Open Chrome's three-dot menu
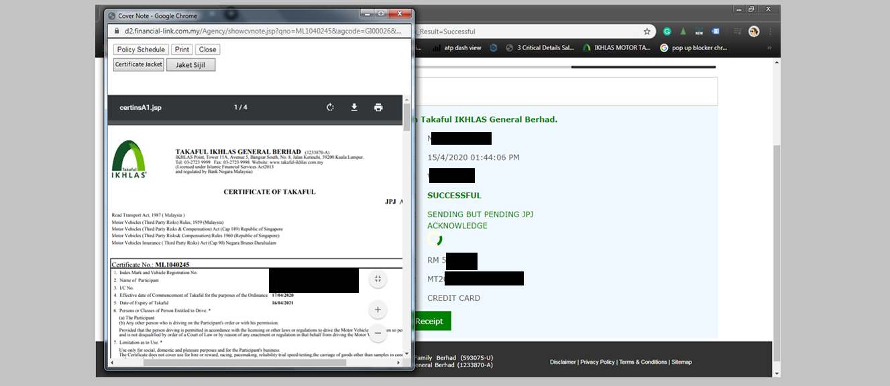Viewport: 890px width, 386px height. tap(769, 31)
